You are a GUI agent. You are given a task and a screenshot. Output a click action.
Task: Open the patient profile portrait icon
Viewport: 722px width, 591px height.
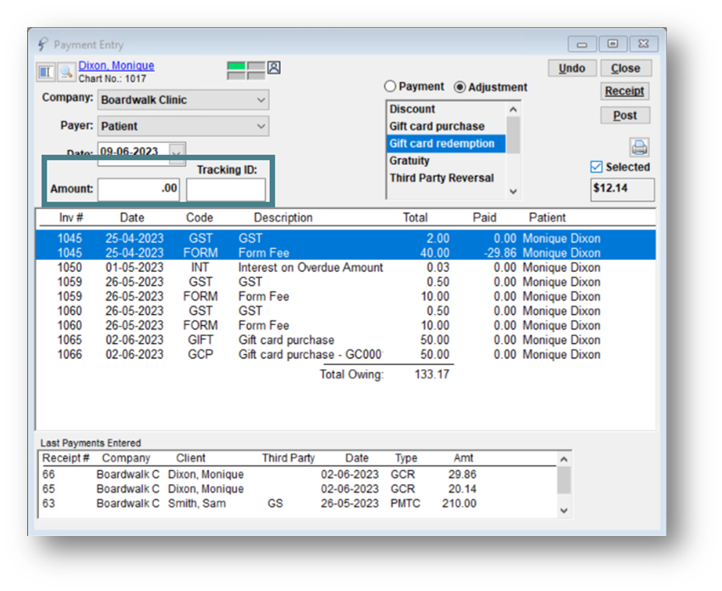pos(274,68)
